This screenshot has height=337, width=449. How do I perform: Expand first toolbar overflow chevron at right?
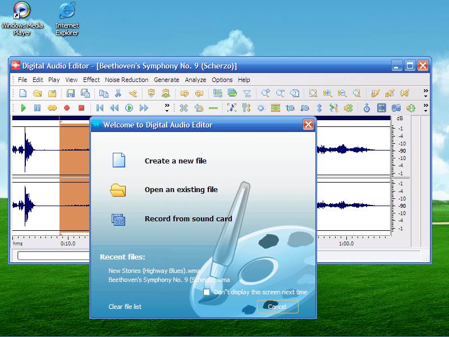click(426, 93)
